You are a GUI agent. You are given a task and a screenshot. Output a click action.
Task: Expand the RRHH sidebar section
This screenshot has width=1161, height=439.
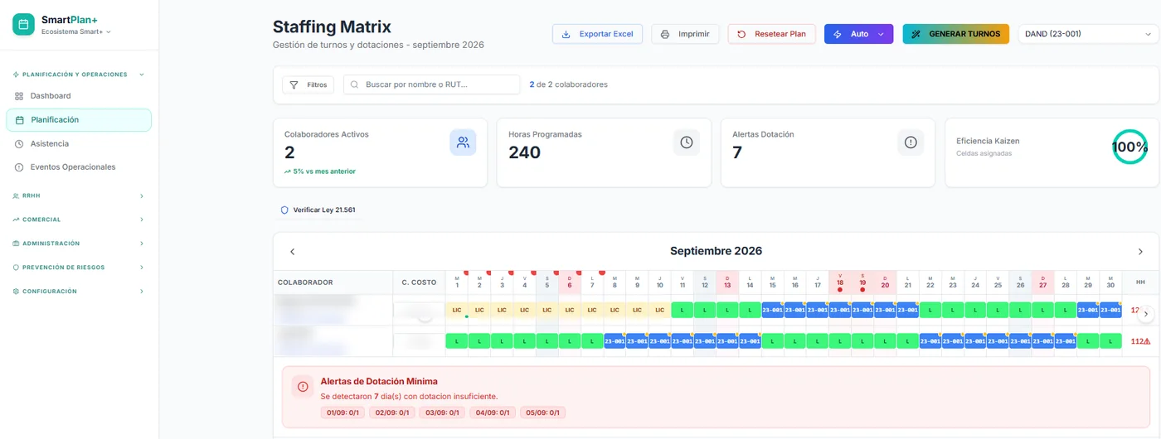(79, 196)
